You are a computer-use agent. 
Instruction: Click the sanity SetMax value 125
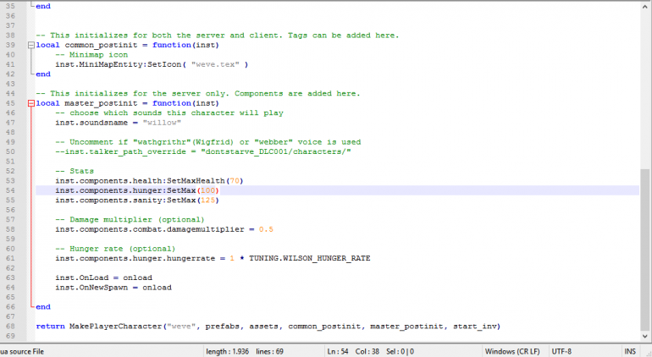point(207,200)
